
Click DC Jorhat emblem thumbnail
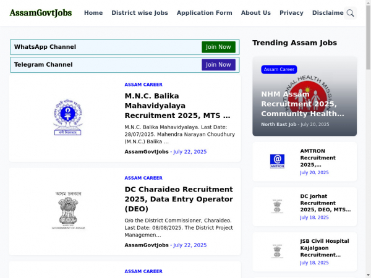coord(277,206)
